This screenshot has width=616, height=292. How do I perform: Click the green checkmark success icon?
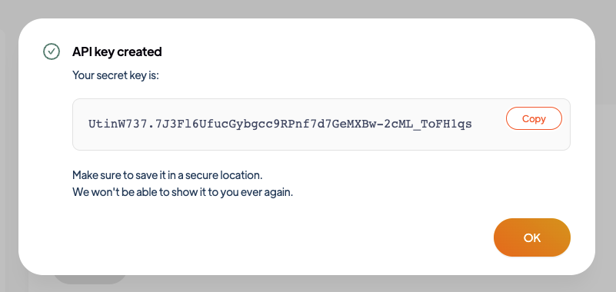coord(52,51)
